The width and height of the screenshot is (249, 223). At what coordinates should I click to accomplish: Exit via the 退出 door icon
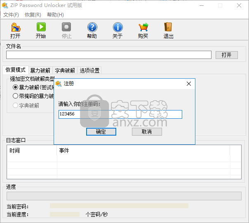[x=168, y=27]
